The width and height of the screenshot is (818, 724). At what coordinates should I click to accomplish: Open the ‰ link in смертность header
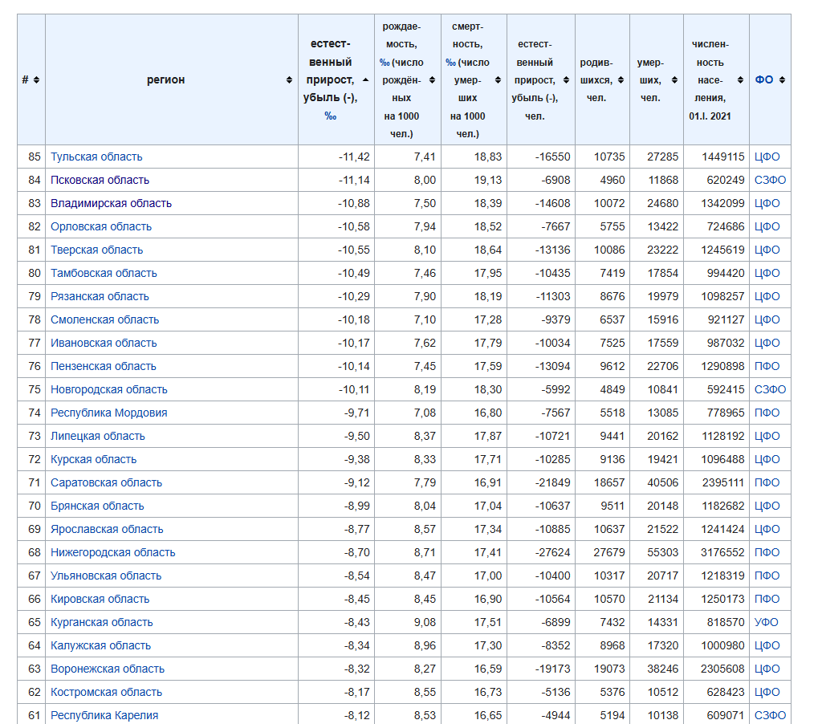pos(450,62)
